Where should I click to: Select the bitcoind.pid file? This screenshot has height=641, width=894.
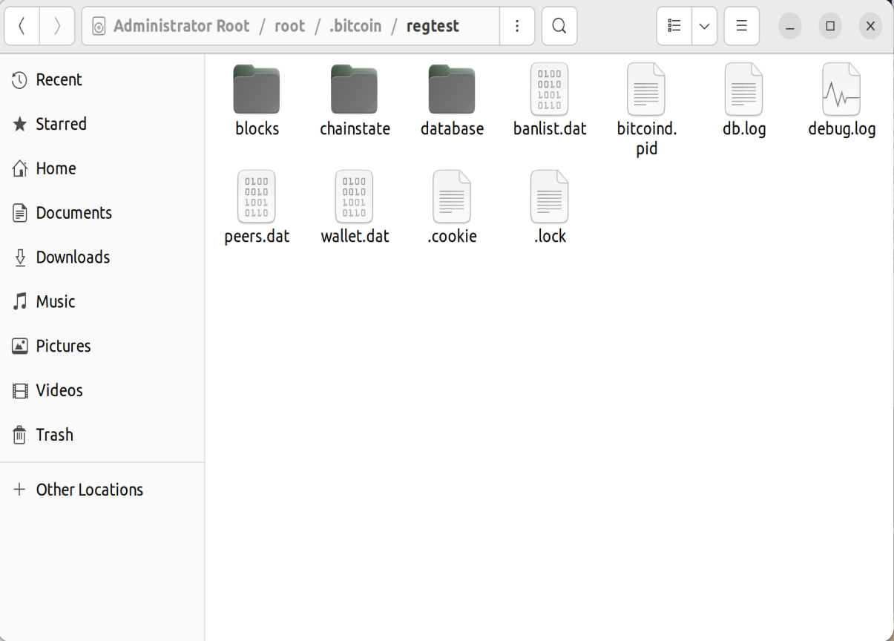[646, 91]
